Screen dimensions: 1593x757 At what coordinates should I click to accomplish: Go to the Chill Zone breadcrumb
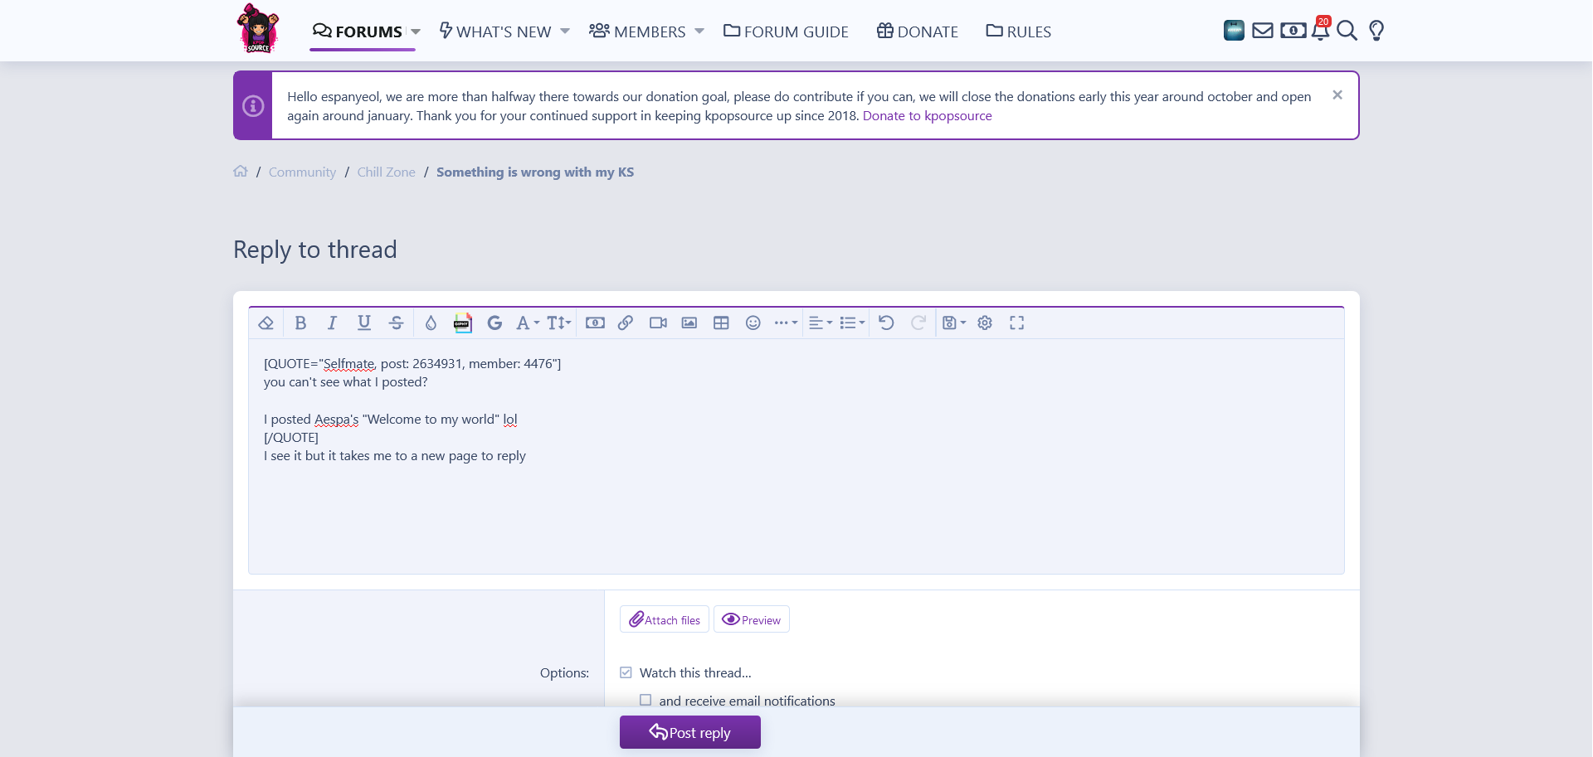[387, 172]
